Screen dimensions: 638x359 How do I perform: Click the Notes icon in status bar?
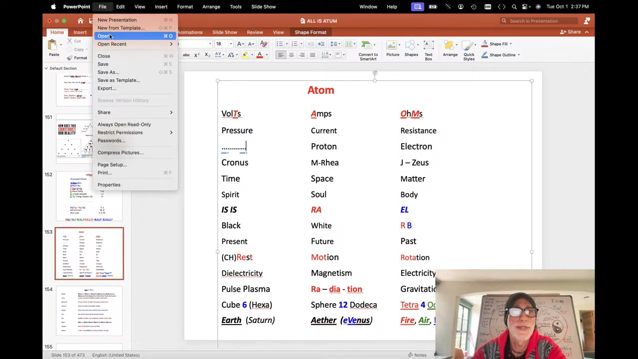click(x=410, y=355)
